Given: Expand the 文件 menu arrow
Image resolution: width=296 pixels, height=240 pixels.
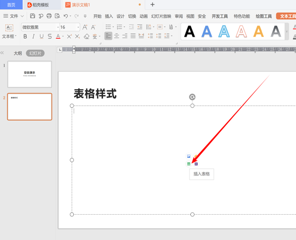Looking at the screenshot, I should coord(22,16).
